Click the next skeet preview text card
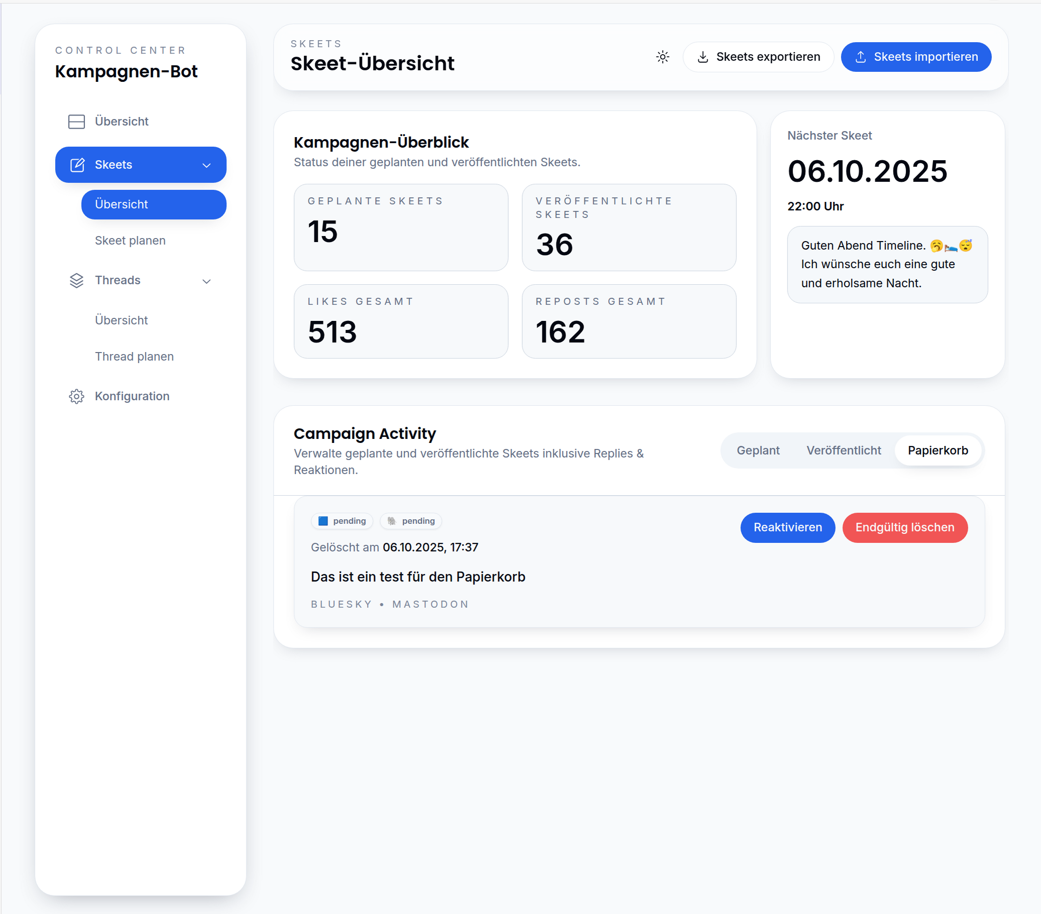Viewport: 1041px width, 914px height. (887, 264)
